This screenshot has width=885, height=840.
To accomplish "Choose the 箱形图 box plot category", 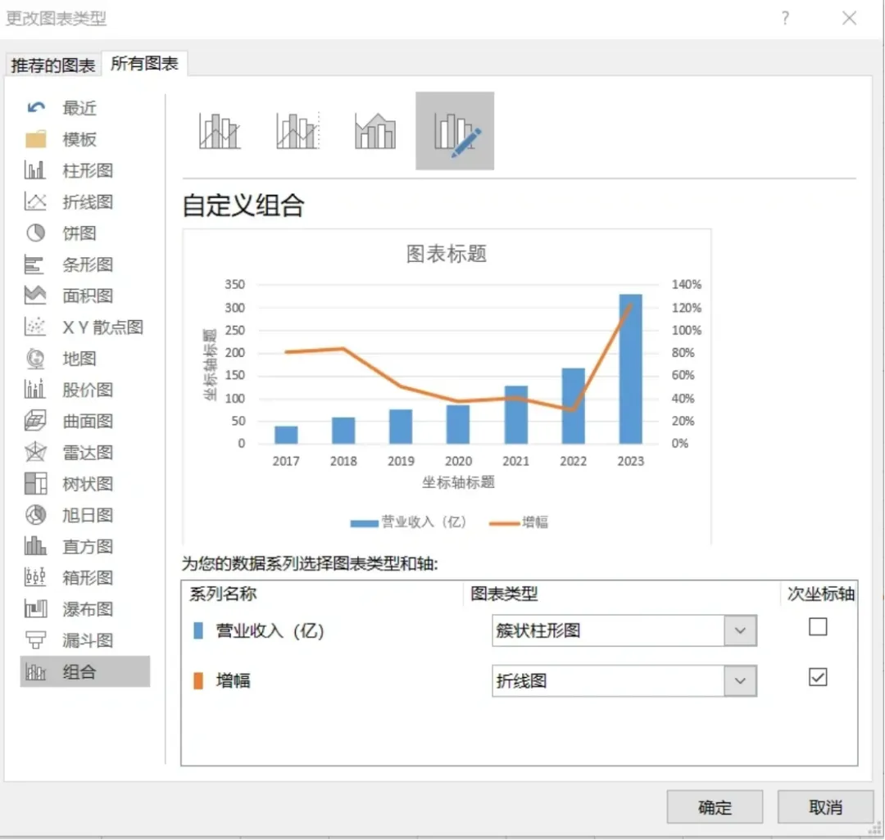I will point(84,578).
